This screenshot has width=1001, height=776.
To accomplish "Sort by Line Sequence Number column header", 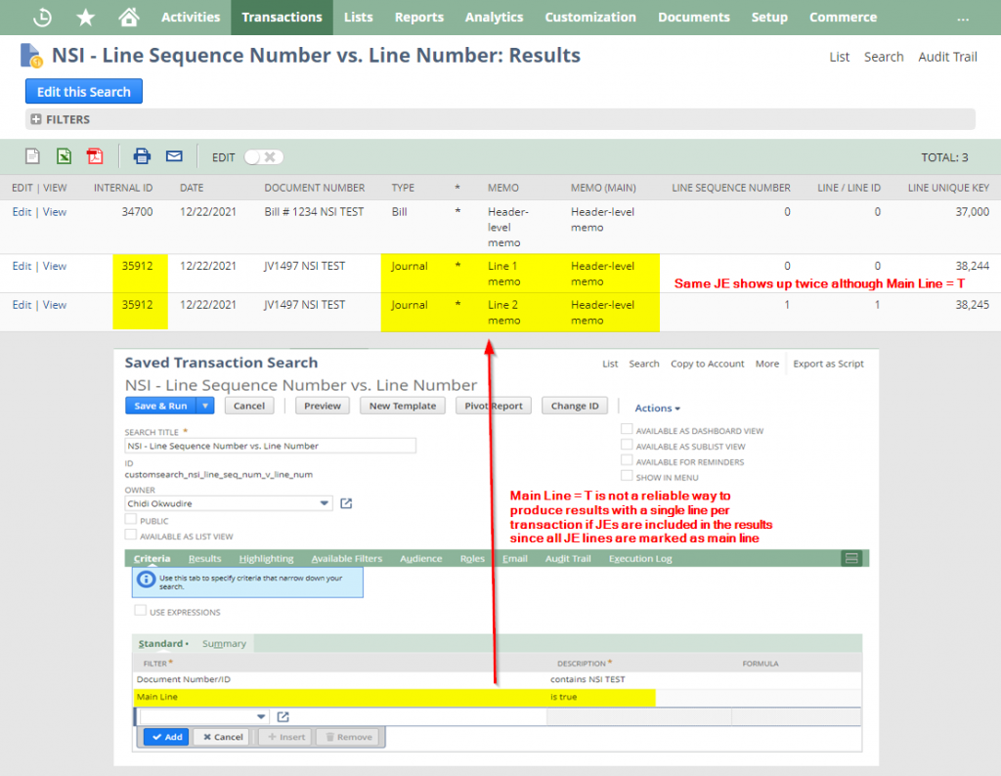I will 731,188.
